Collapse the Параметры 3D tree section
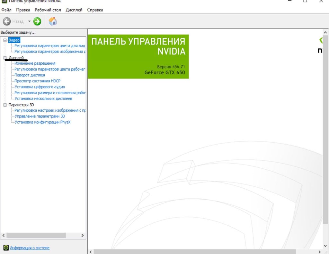This screenshot has height=254, width=329. click(x=5, y=105)
